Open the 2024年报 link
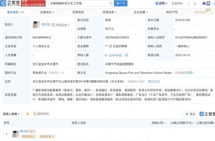This screenshot has height=141, width=215. point(115,55)
